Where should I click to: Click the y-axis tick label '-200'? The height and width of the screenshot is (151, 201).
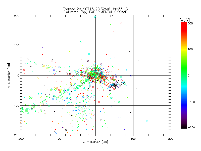click(x=16, y=135)
